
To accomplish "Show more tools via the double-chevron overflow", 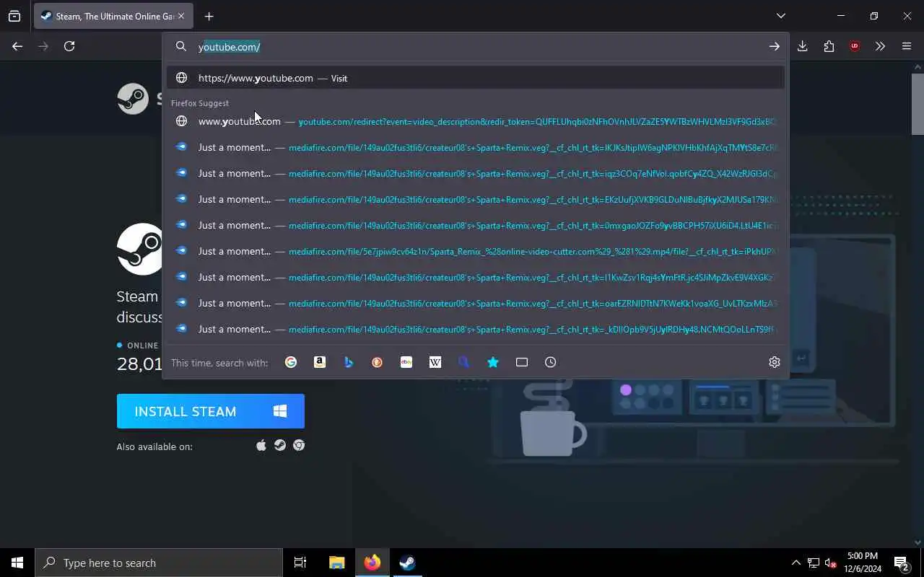I will coord(880,46).
